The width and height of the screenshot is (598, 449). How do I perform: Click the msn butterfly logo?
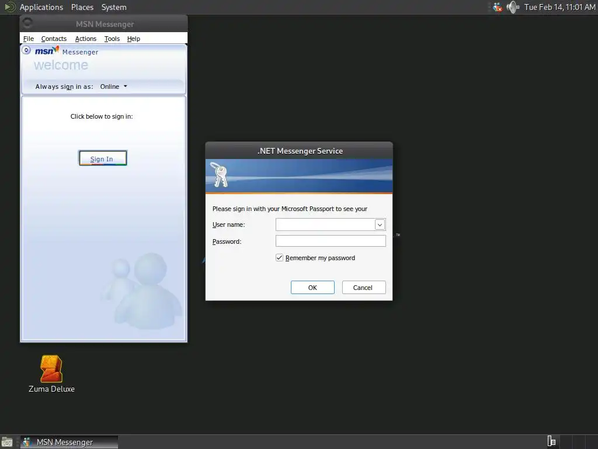click(47, 50)
